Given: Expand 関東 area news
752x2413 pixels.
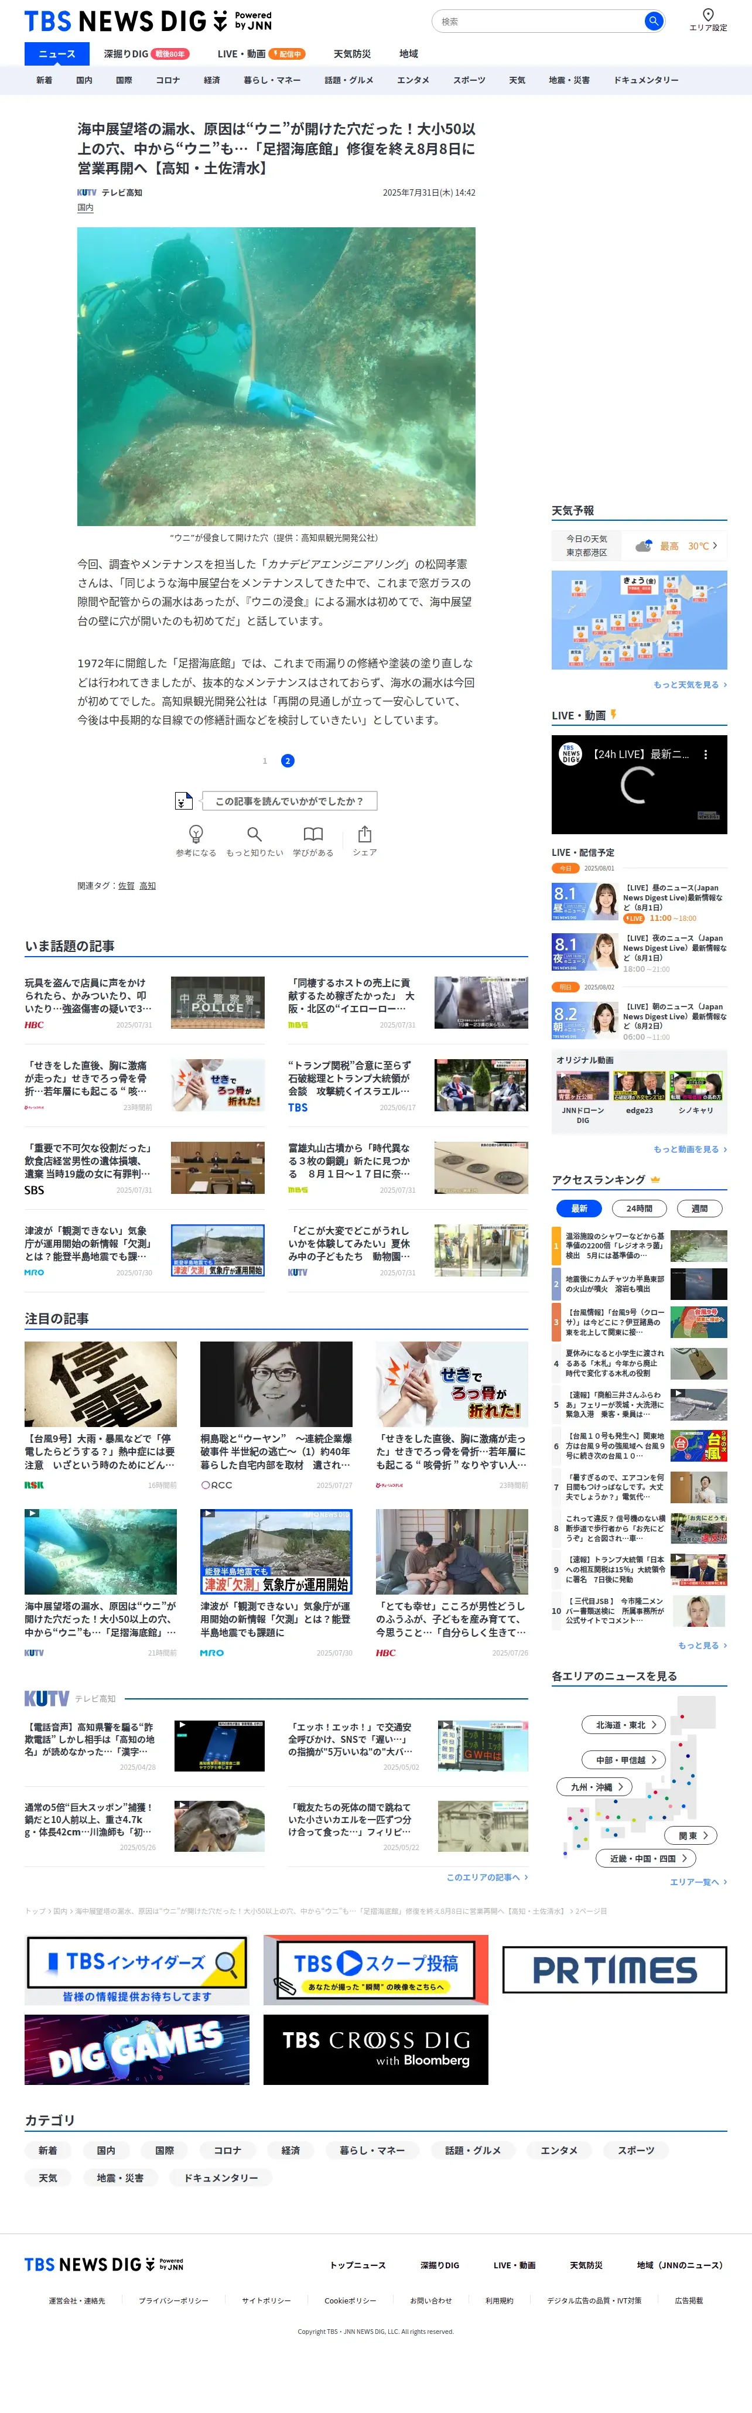Looking at the screenshot, I should coord(692,1835).
